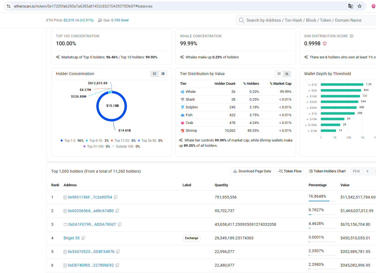The width and height of the screenshot is (376, 273).
Task: Open holder 0xEB74Df85...227B9bE92
Action: click(x=91, y=265)
